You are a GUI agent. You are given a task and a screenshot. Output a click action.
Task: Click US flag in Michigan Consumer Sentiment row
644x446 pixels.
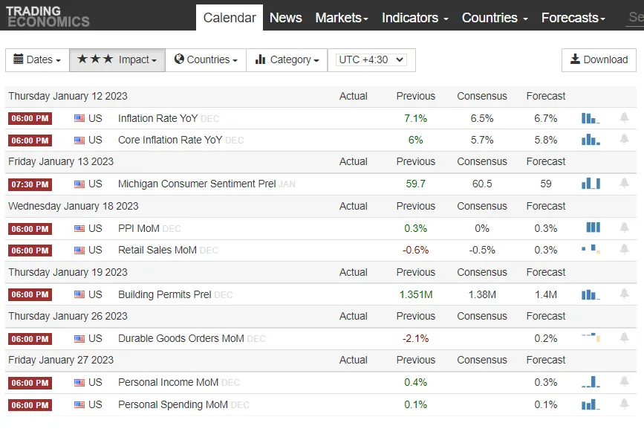[x=79, y=184]
